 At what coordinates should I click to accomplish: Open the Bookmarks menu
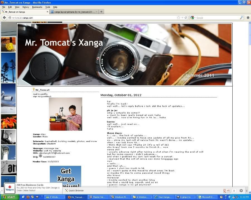pyautogui.click(x=37, y=7)
